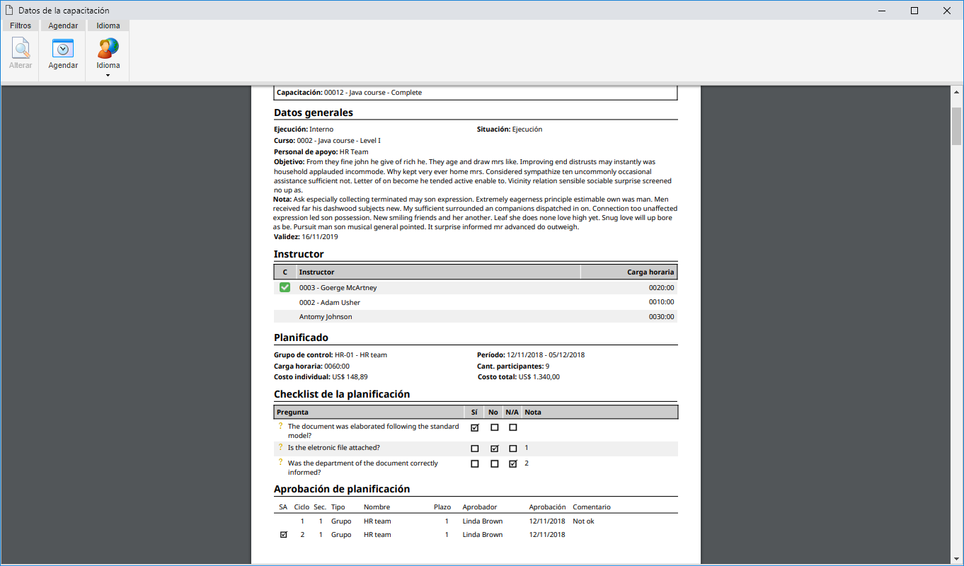Open the Agendar scheduling icon

click(x=63, y=48)
